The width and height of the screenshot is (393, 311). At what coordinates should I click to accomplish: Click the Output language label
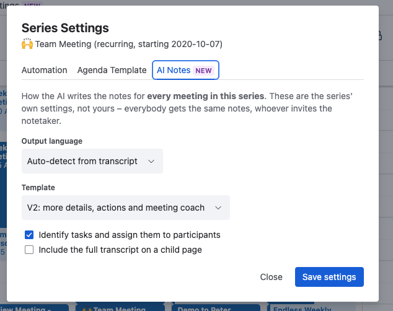[52, 141]
